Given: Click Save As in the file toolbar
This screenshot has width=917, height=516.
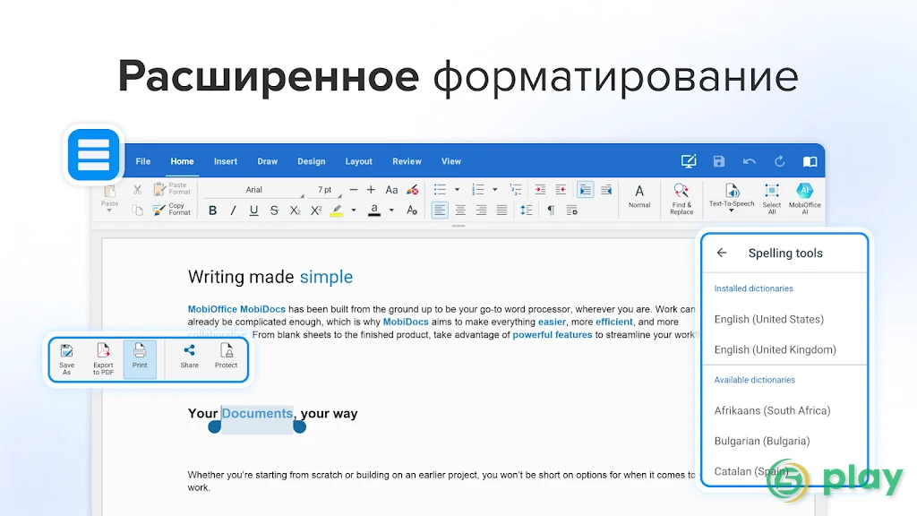Looking at the screenshot, I should click(66, 359).
